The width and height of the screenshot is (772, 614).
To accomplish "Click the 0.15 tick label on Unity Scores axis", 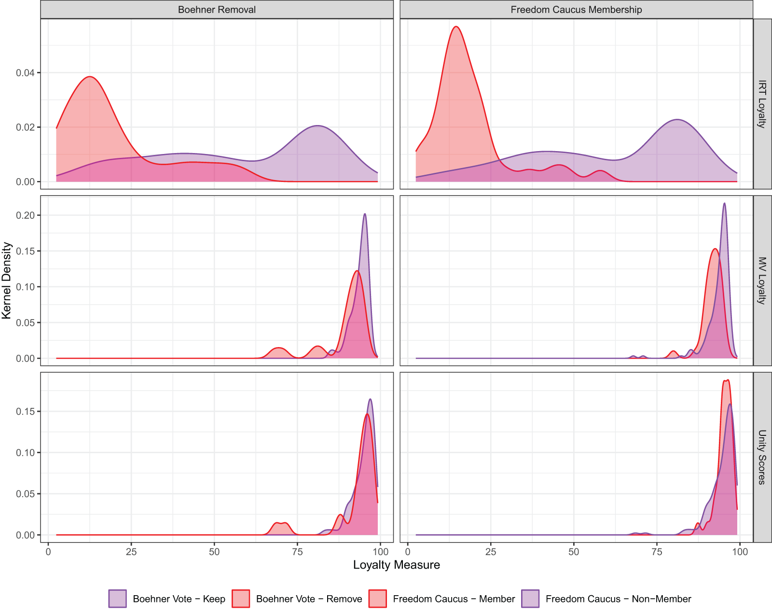I will [25, 411].
